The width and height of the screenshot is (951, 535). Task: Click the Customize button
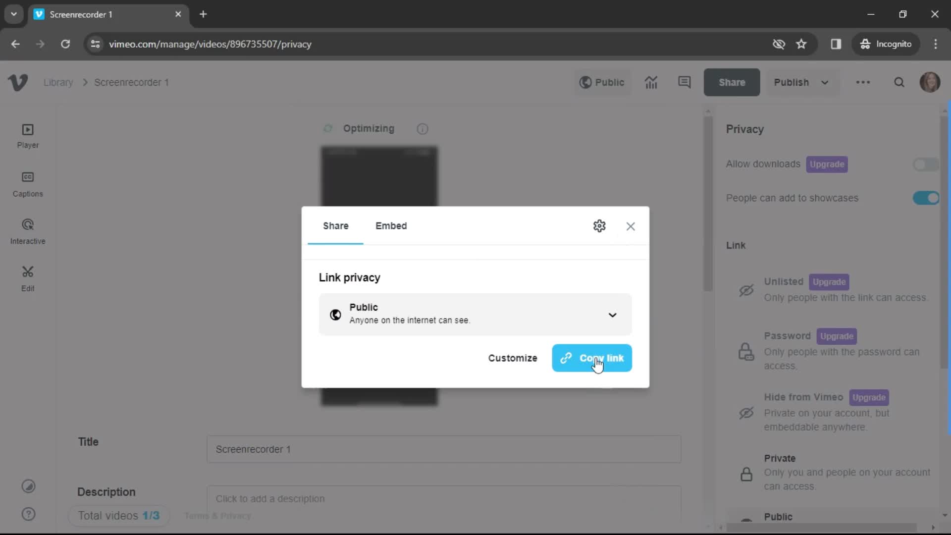[513, 358]
